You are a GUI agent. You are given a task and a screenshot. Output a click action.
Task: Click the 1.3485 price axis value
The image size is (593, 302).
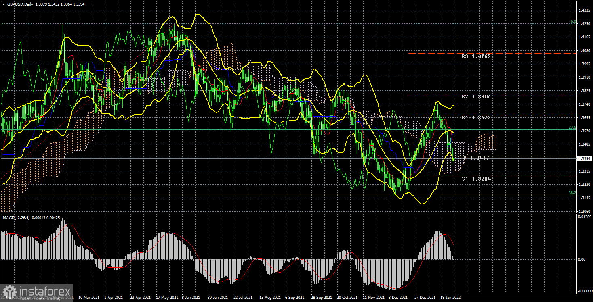click(x=584, y=144)
